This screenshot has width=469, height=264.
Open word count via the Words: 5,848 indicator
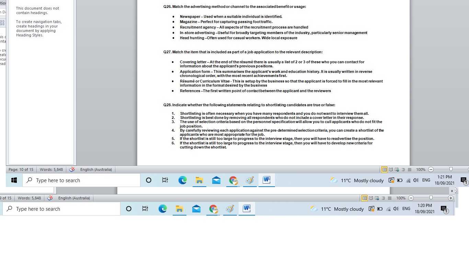tap(51, 169)
